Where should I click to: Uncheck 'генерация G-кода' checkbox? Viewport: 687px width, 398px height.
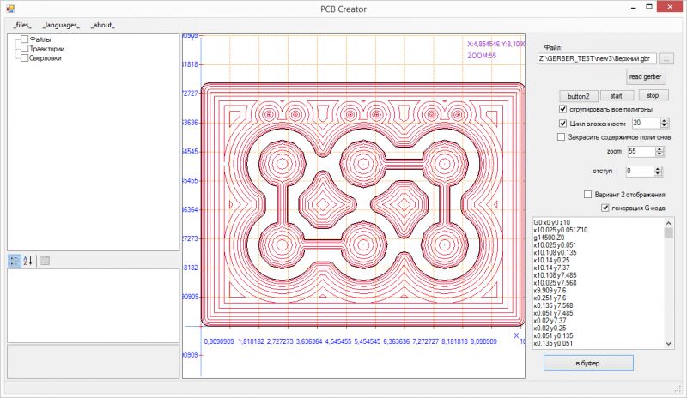point(605,208)
